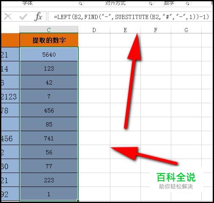Click the Insert Function fx icon
Image resolution: width=214 pixels, height=203 pixels.
click(38, 16)
